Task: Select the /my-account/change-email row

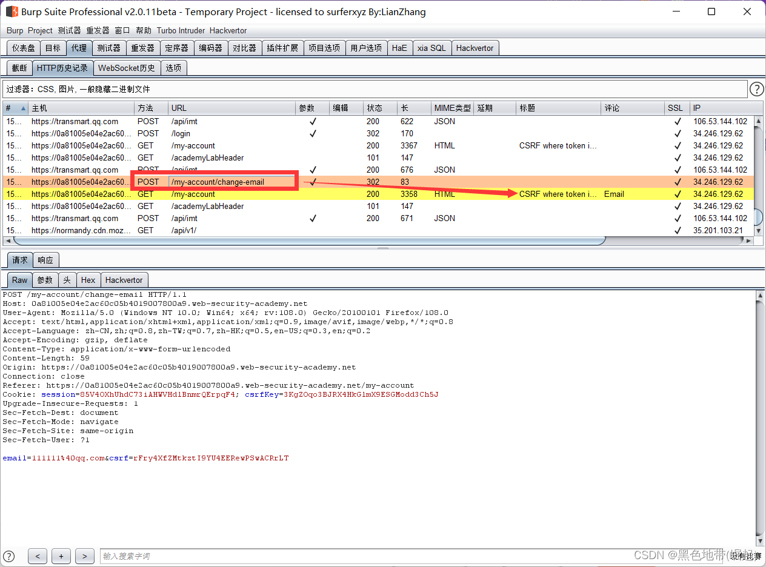Action: click(x=379, y=182)
